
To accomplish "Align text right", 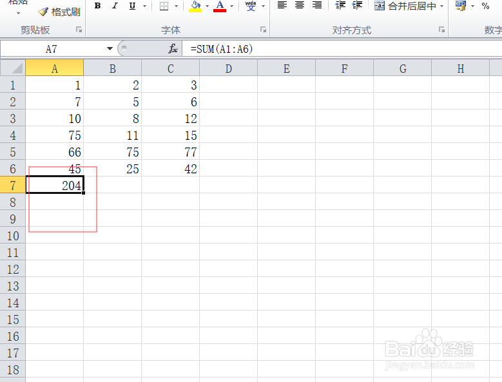I will pyautogui.click(x=317, y=5).
